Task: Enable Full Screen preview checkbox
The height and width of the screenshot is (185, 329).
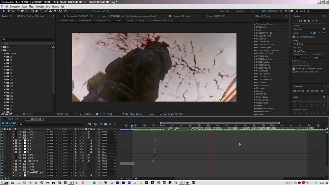Action: pyautogui.click(x=294, y=61)
